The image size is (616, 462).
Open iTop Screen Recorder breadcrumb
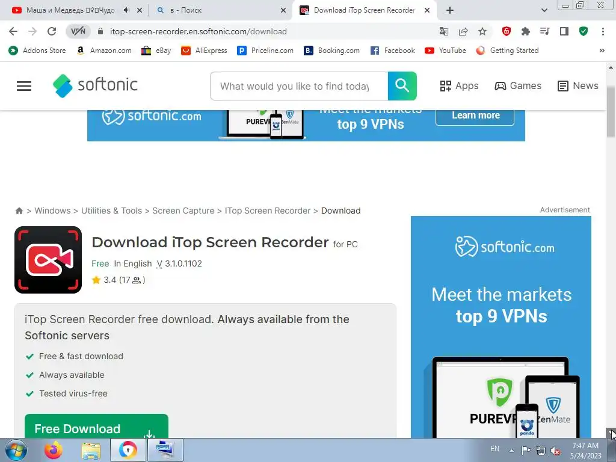click(268, 211)
